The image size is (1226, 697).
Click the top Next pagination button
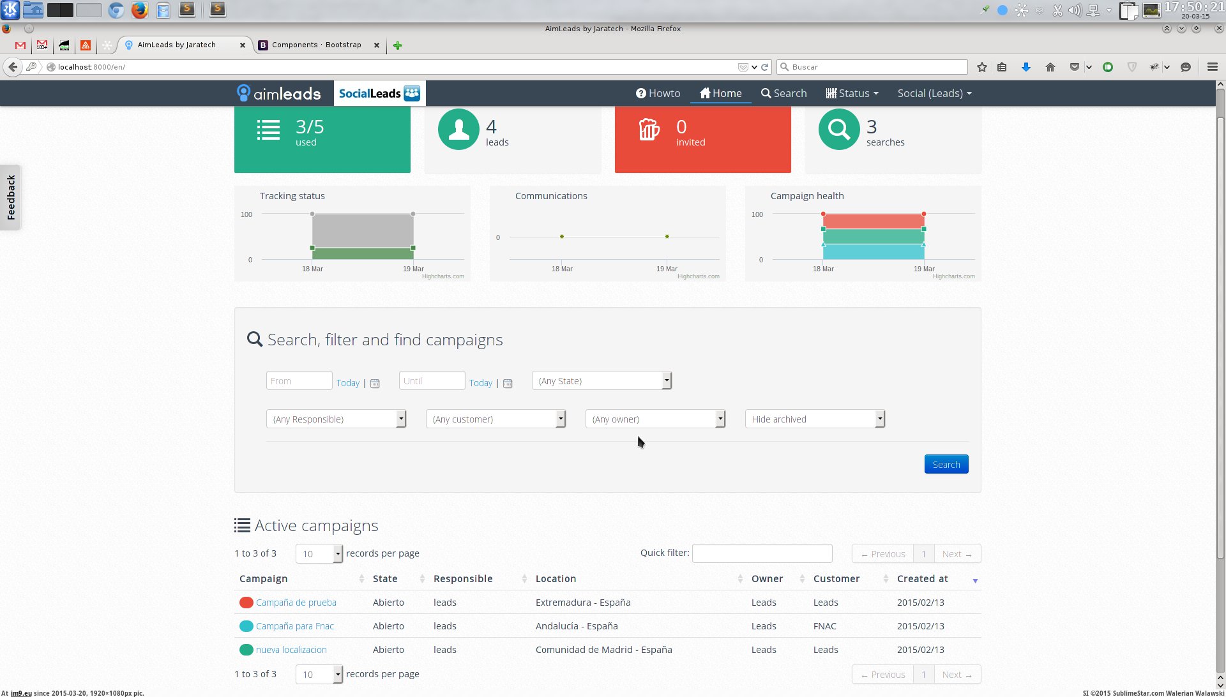click(957, 554)
